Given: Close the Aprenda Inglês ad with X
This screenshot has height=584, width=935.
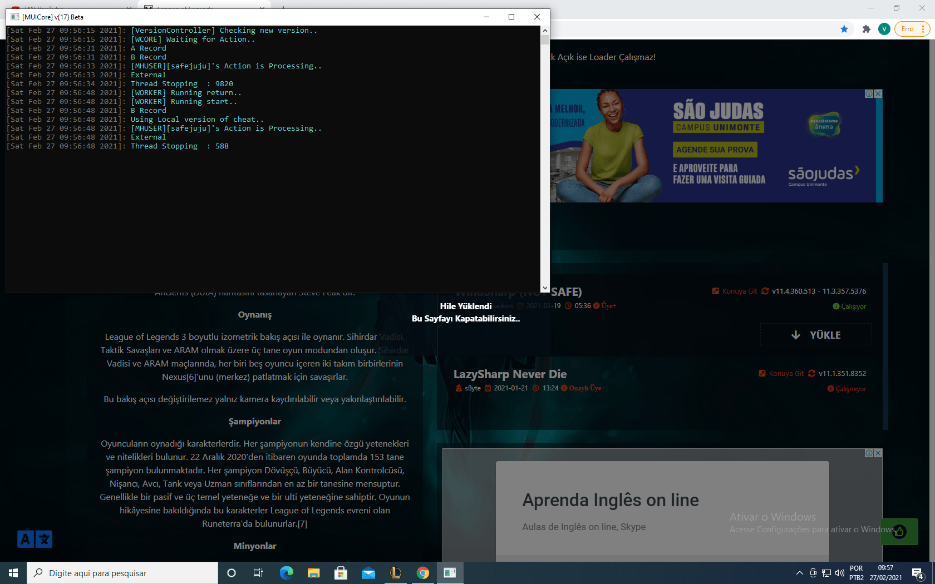Looking at the screenshot, I should click(878, 453).
